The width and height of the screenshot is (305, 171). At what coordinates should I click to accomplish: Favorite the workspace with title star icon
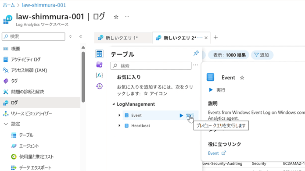pyautogui.click(x=116, y=17)
